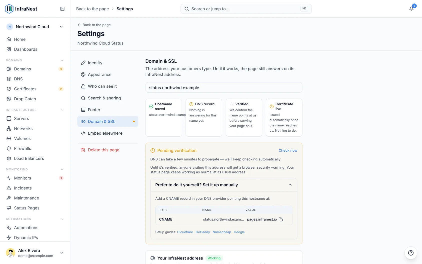
Task: Click Delete this page
Action: 108,150
